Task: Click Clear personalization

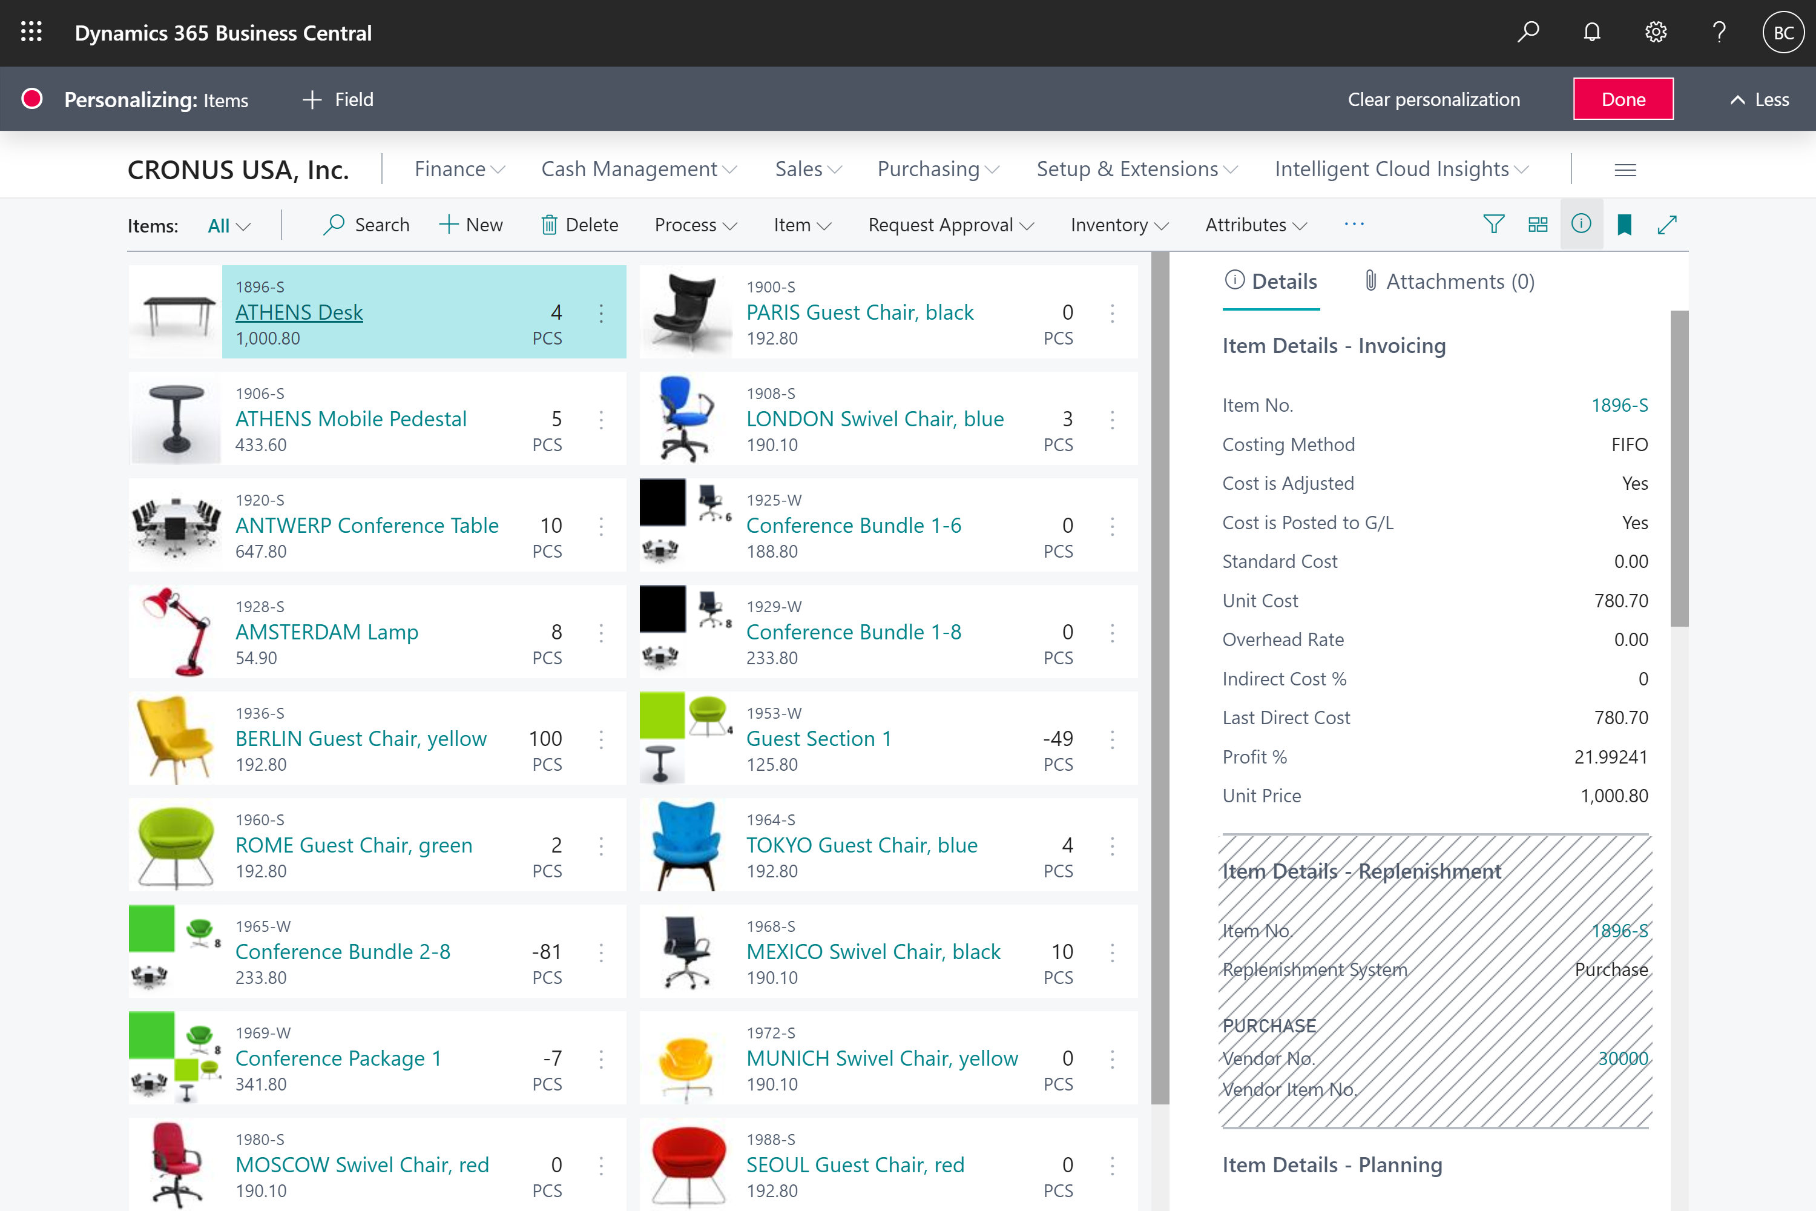Action: 1433,100
